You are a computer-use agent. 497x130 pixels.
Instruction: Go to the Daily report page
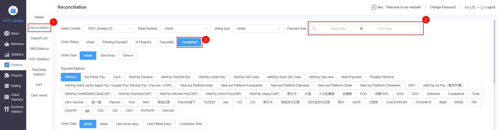39,95
